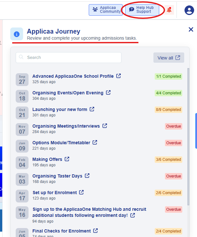Click the May 16 date tile
197x237 pixels.
[x=22, y=213]
